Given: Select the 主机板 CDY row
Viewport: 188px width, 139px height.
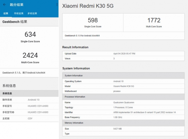Looking at the screenshot, I should point(29,118).
